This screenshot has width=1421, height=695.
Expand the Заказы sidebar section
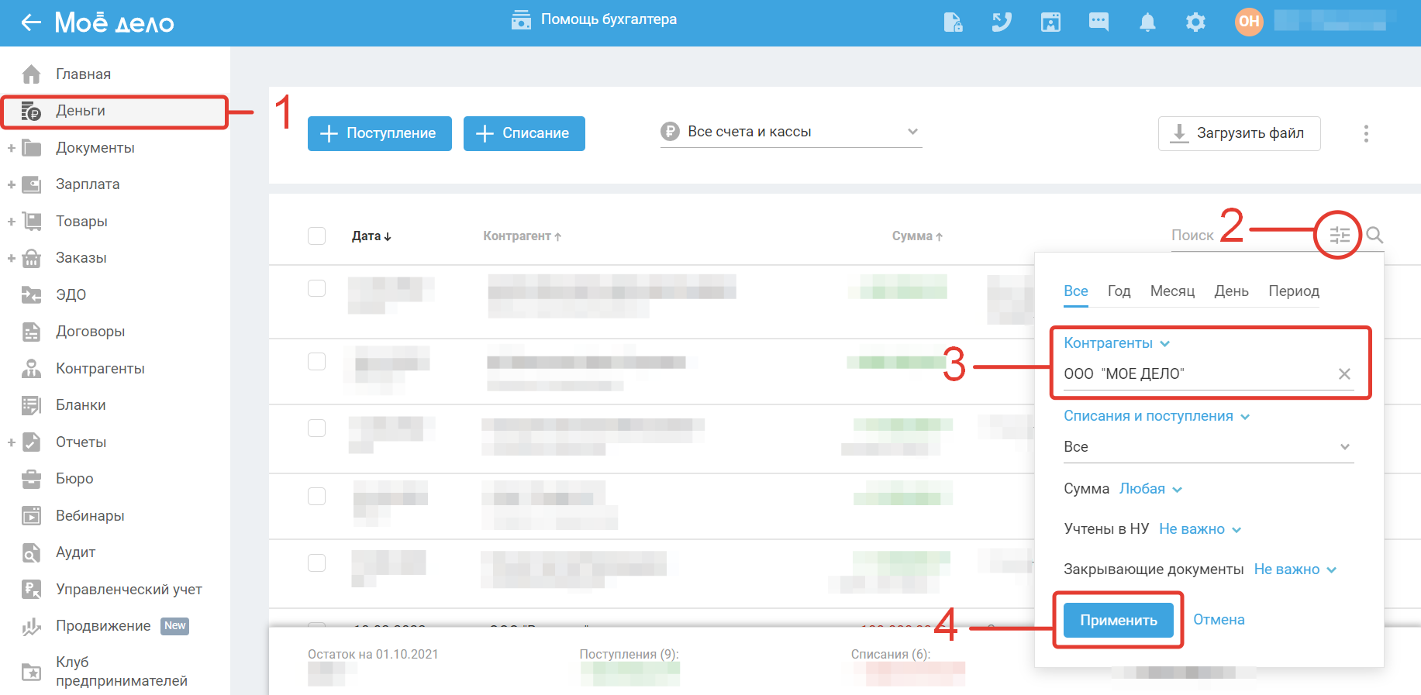[12, 258]
